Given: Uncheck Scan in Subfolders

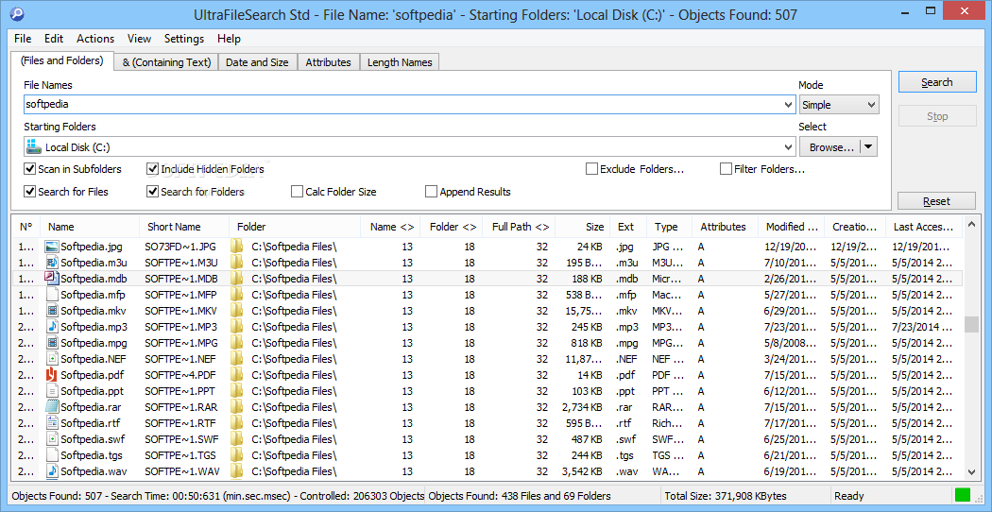Looking at the screenshot, I should [29, 169].
